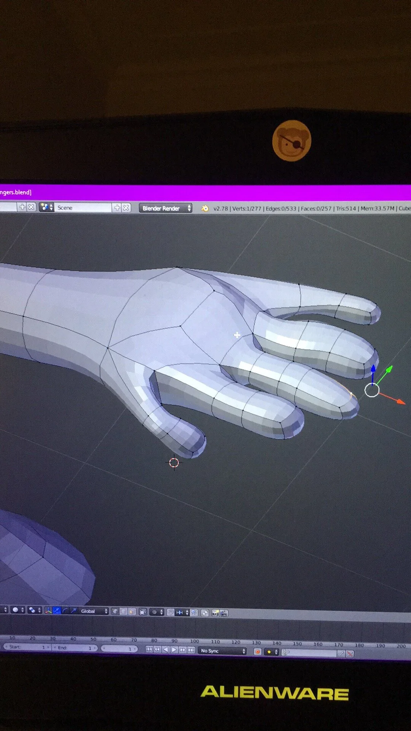This screenshot has width=411, height=731.
Task: Toggle auto keyframe record button
Action: (258, 651)
